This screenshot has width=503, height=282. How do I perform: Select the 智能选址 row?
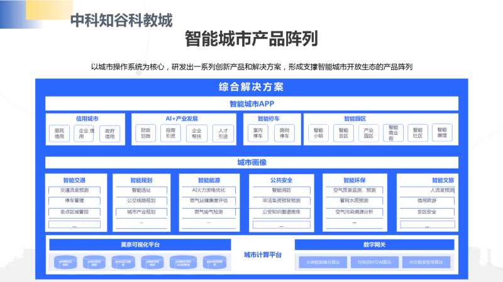coord(141,191)
